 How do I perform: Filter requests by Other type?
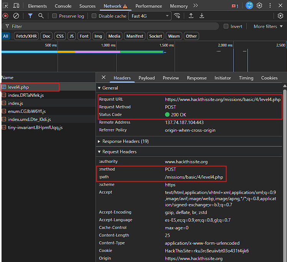(191, 36)
